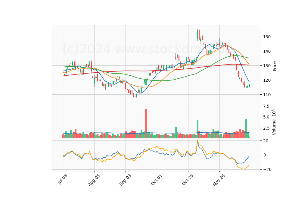Click the 'Oct 29' date axis label
Viewport: 289px width, 208px height.
(x=188, y=180)
